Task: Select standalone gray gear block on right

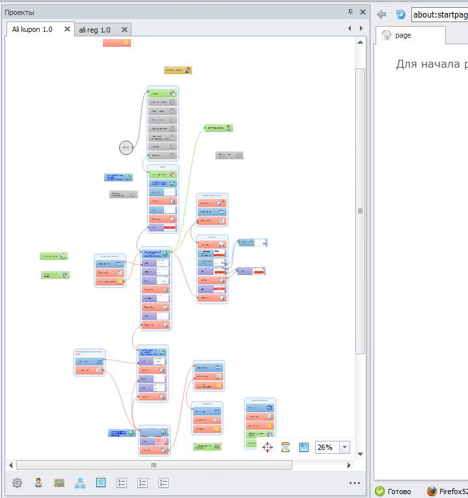Action: (x=229, y=155)
